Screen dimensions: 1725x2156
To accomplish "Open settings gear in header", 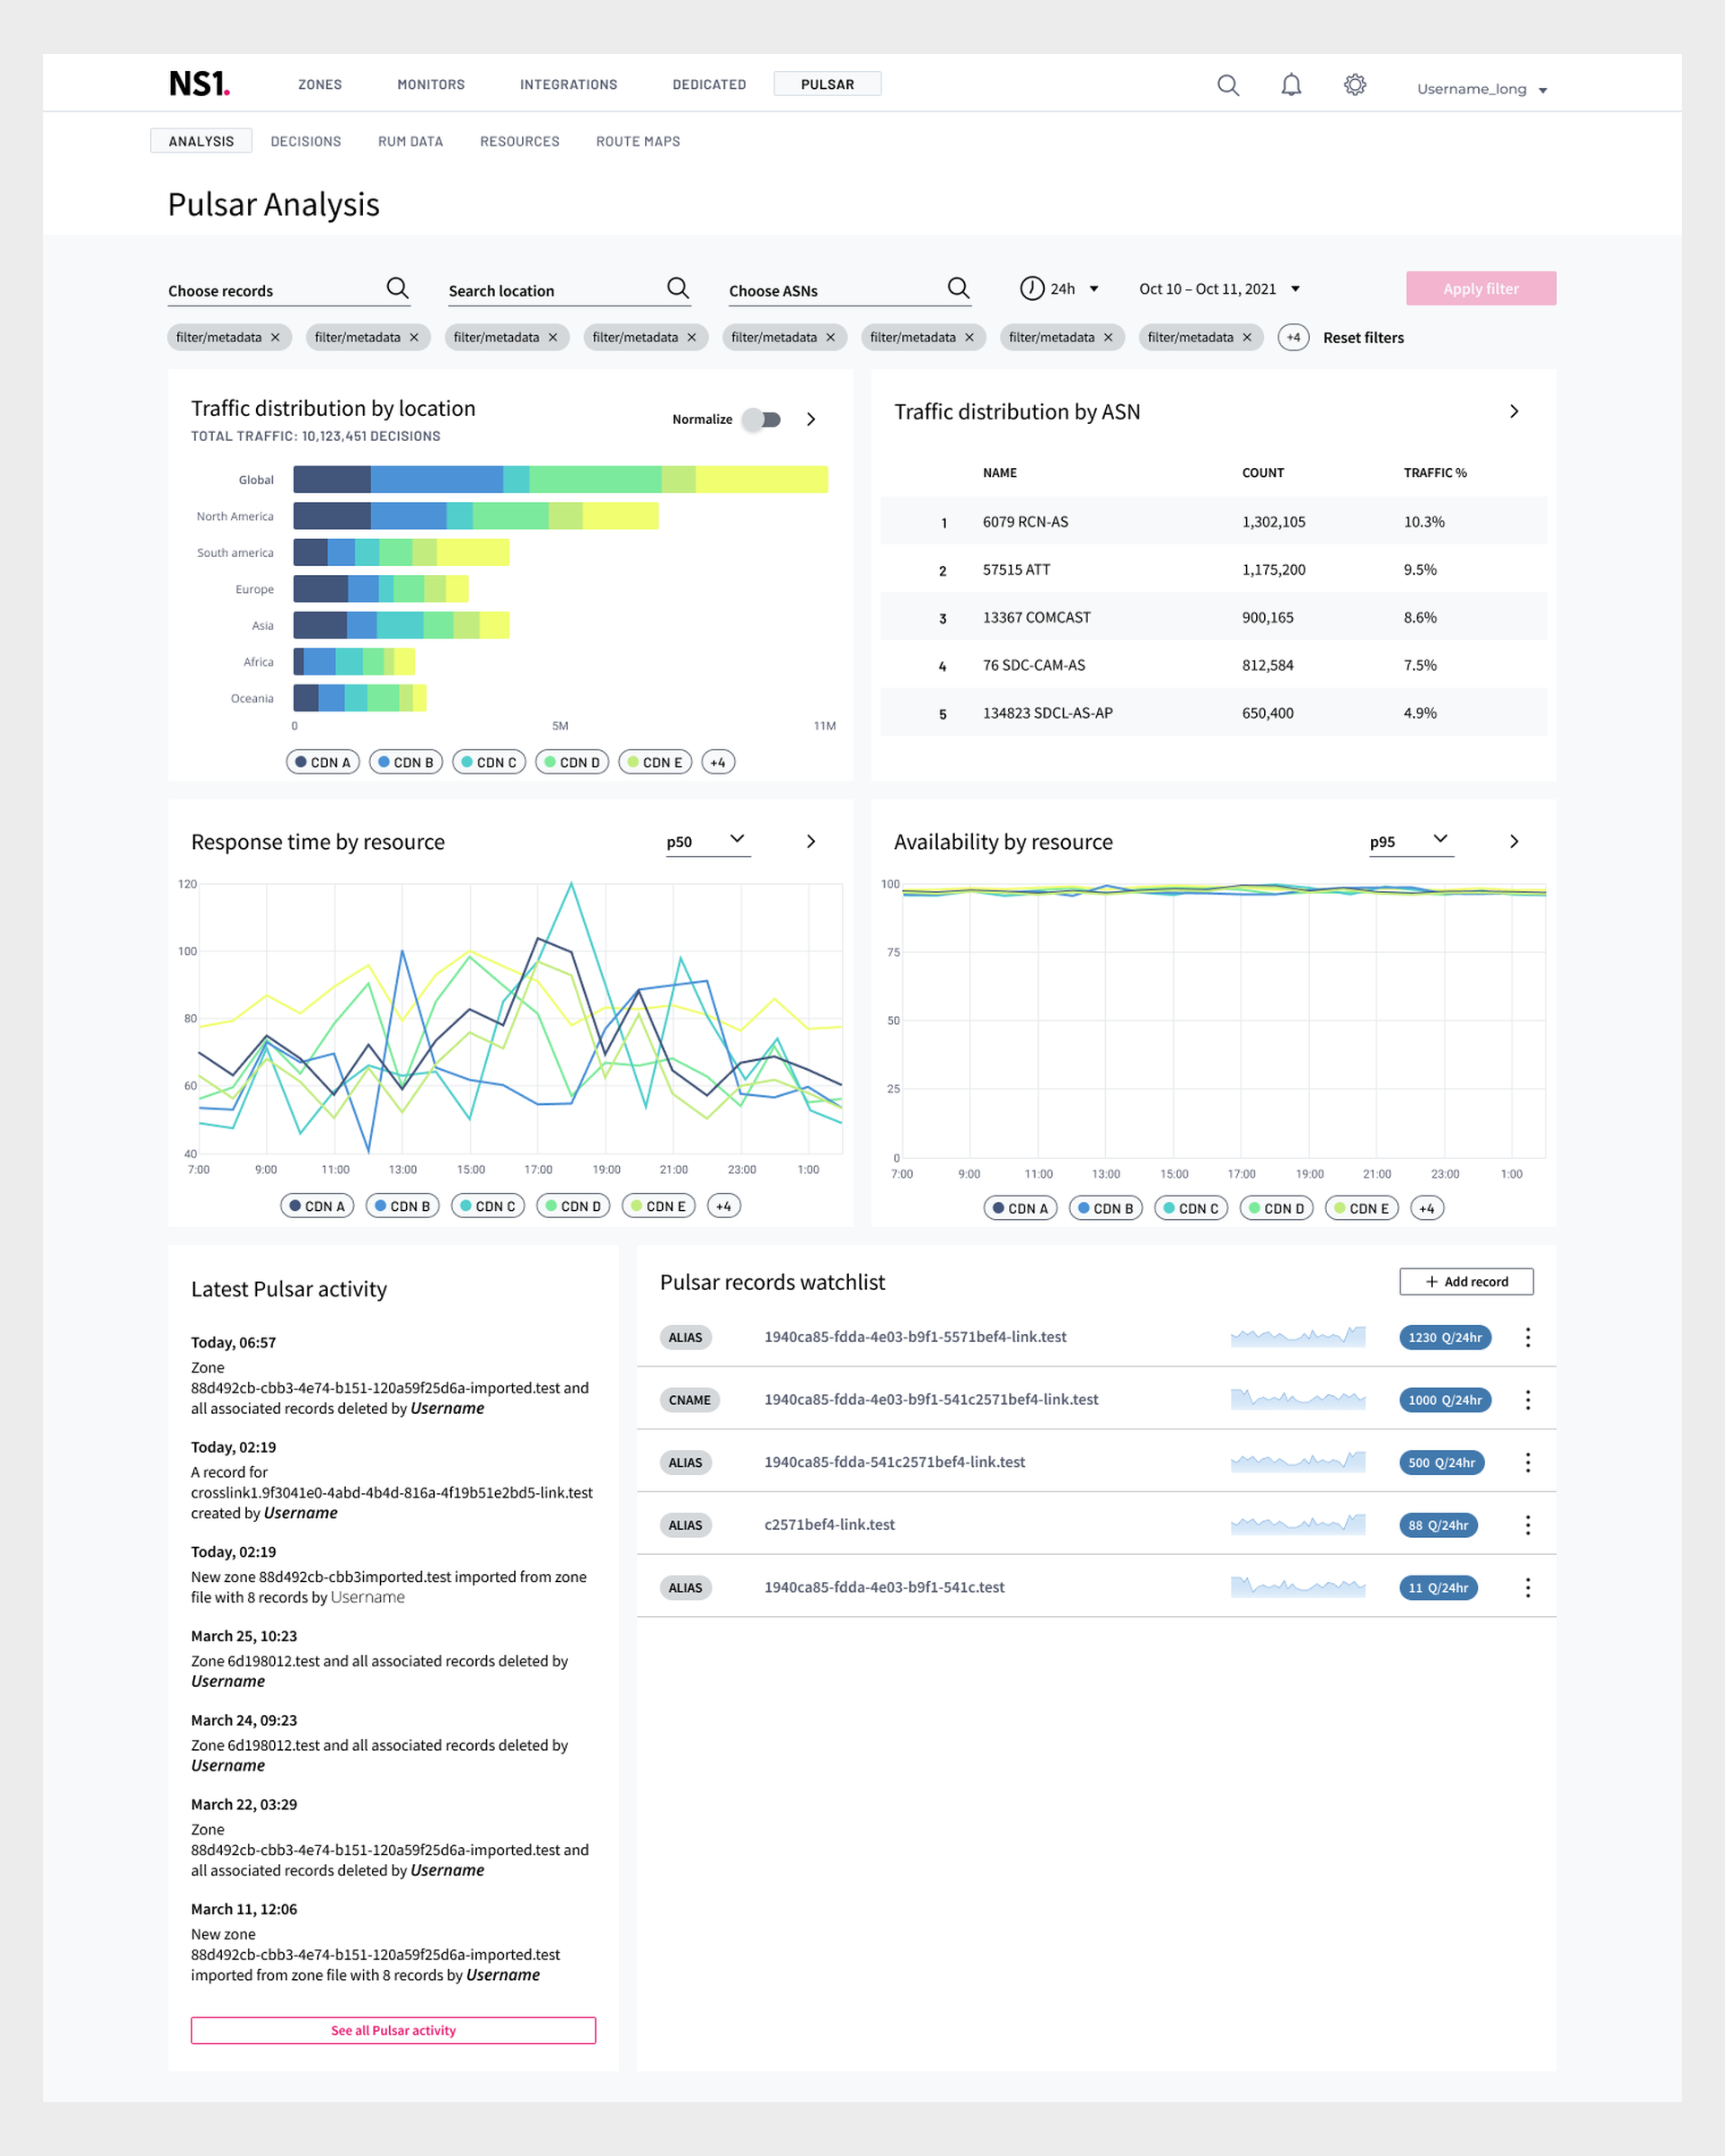I will point(1355,85).
